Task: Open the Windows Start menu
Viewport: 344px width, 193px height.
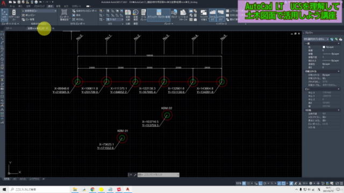Action: tap(4, 189)
